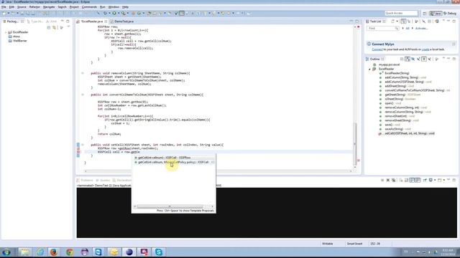
Task: Open the Refactor menu
Action: click(34, 6)
